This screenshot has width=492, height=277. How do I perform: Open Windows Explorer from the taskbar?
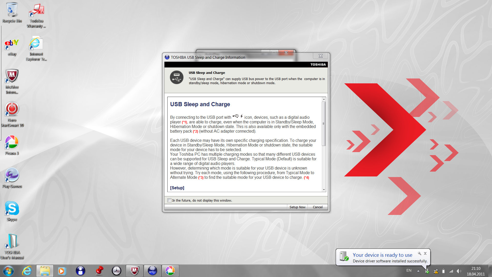45,271
